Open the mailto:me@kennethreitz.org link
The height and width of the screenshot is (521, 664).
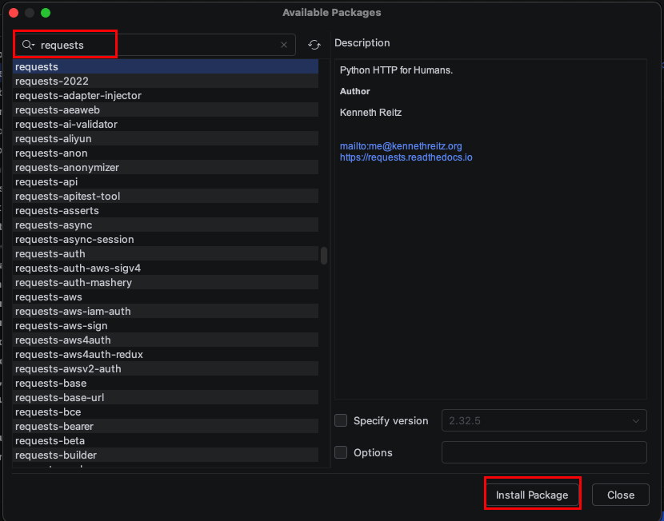coord(401,146)
